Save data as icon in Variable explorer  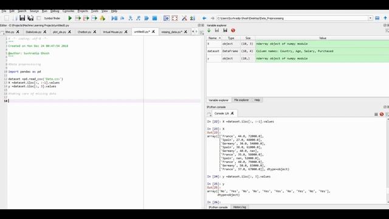click(x=225, y=30)
